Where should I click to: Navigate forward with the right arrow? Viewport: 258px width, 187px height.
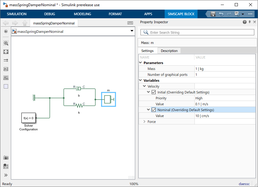tap(15, 23)
